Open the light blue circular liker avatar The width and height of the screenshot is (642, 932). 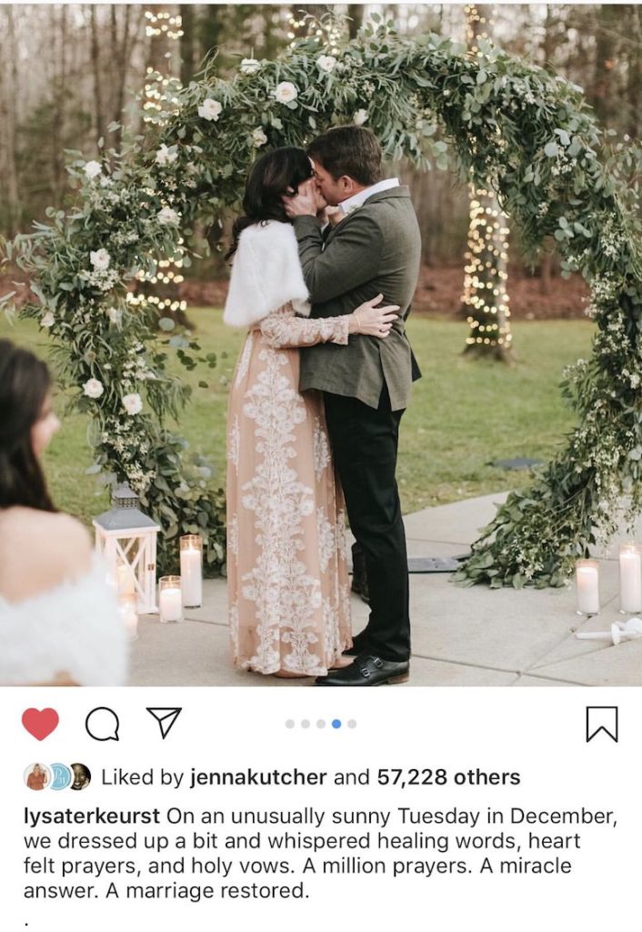pos(59,777)
